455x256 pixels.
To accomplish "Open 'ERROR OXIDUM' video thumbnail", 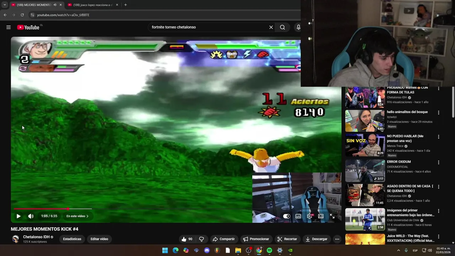I will point(365,171).
